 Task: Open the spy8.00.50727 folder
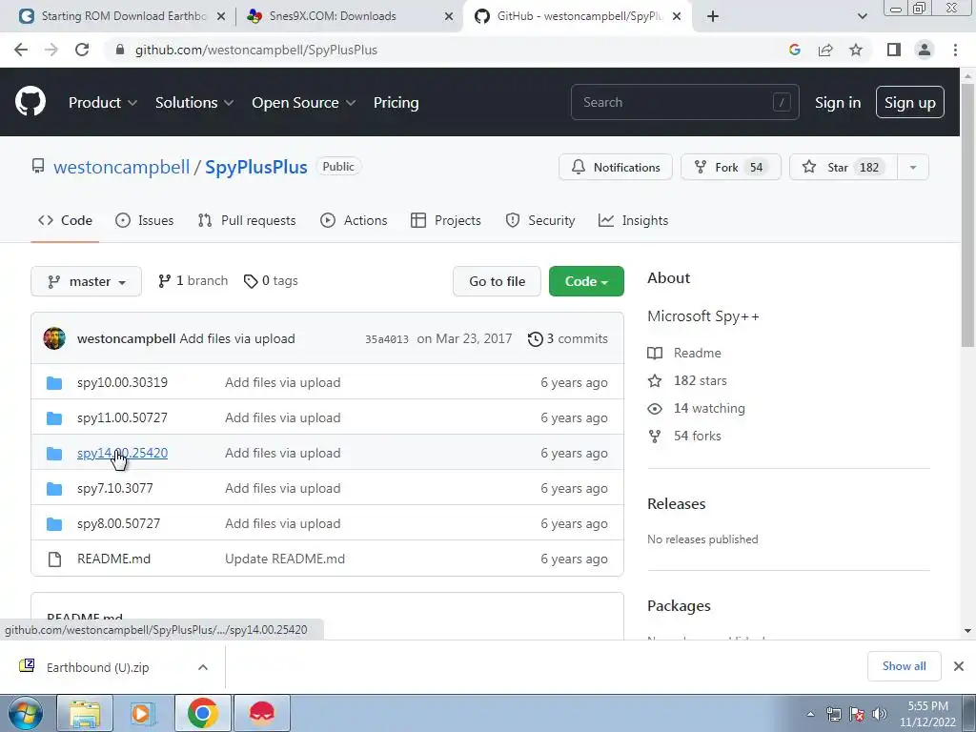click(x=118, y=523)
